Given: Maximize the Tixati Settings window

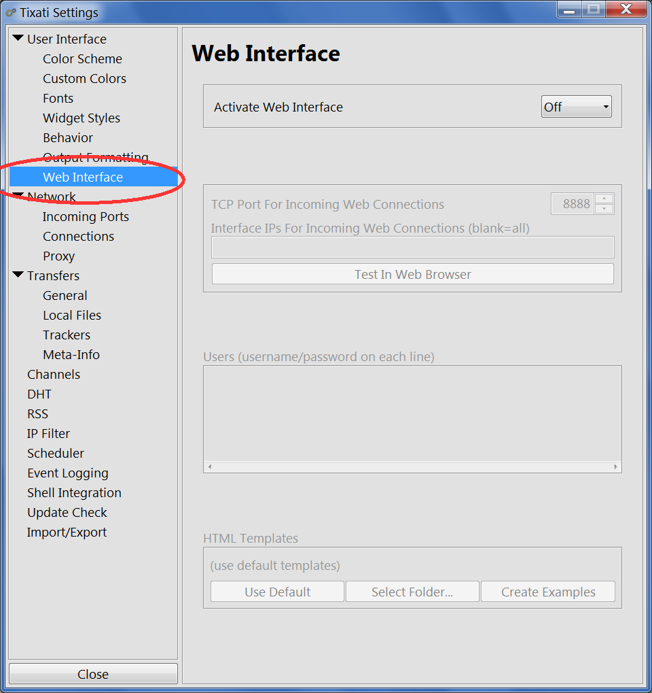Looking at the screenshot, I should pos(594,10).
